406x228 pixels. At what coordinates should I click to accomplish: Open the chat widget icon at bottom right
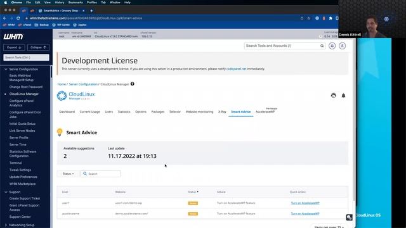349,217
